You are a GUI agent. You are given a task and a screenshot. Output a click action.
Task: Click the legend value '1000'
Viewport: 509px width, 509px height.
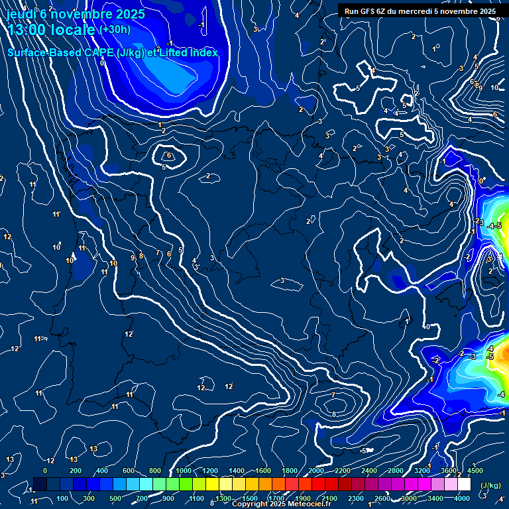(x=184, y=471)
